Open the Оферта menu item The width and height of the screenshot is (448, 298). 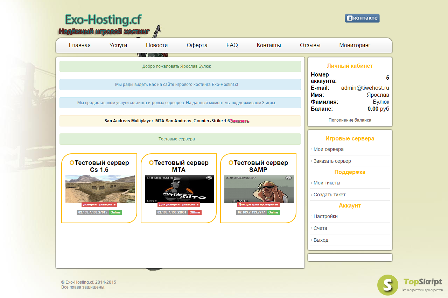pos(197,45)
